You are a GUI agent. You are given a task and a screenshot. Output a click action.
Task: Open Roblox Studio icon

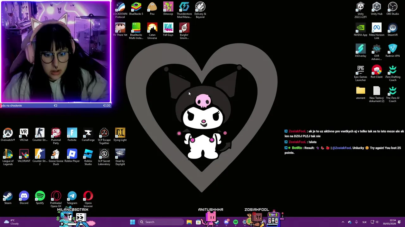(88, 157)
